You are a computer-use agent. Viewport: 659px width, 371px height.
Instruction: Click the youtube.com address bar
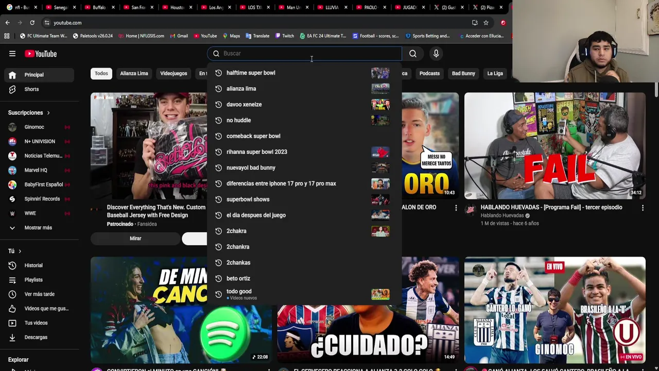(257, 23)
